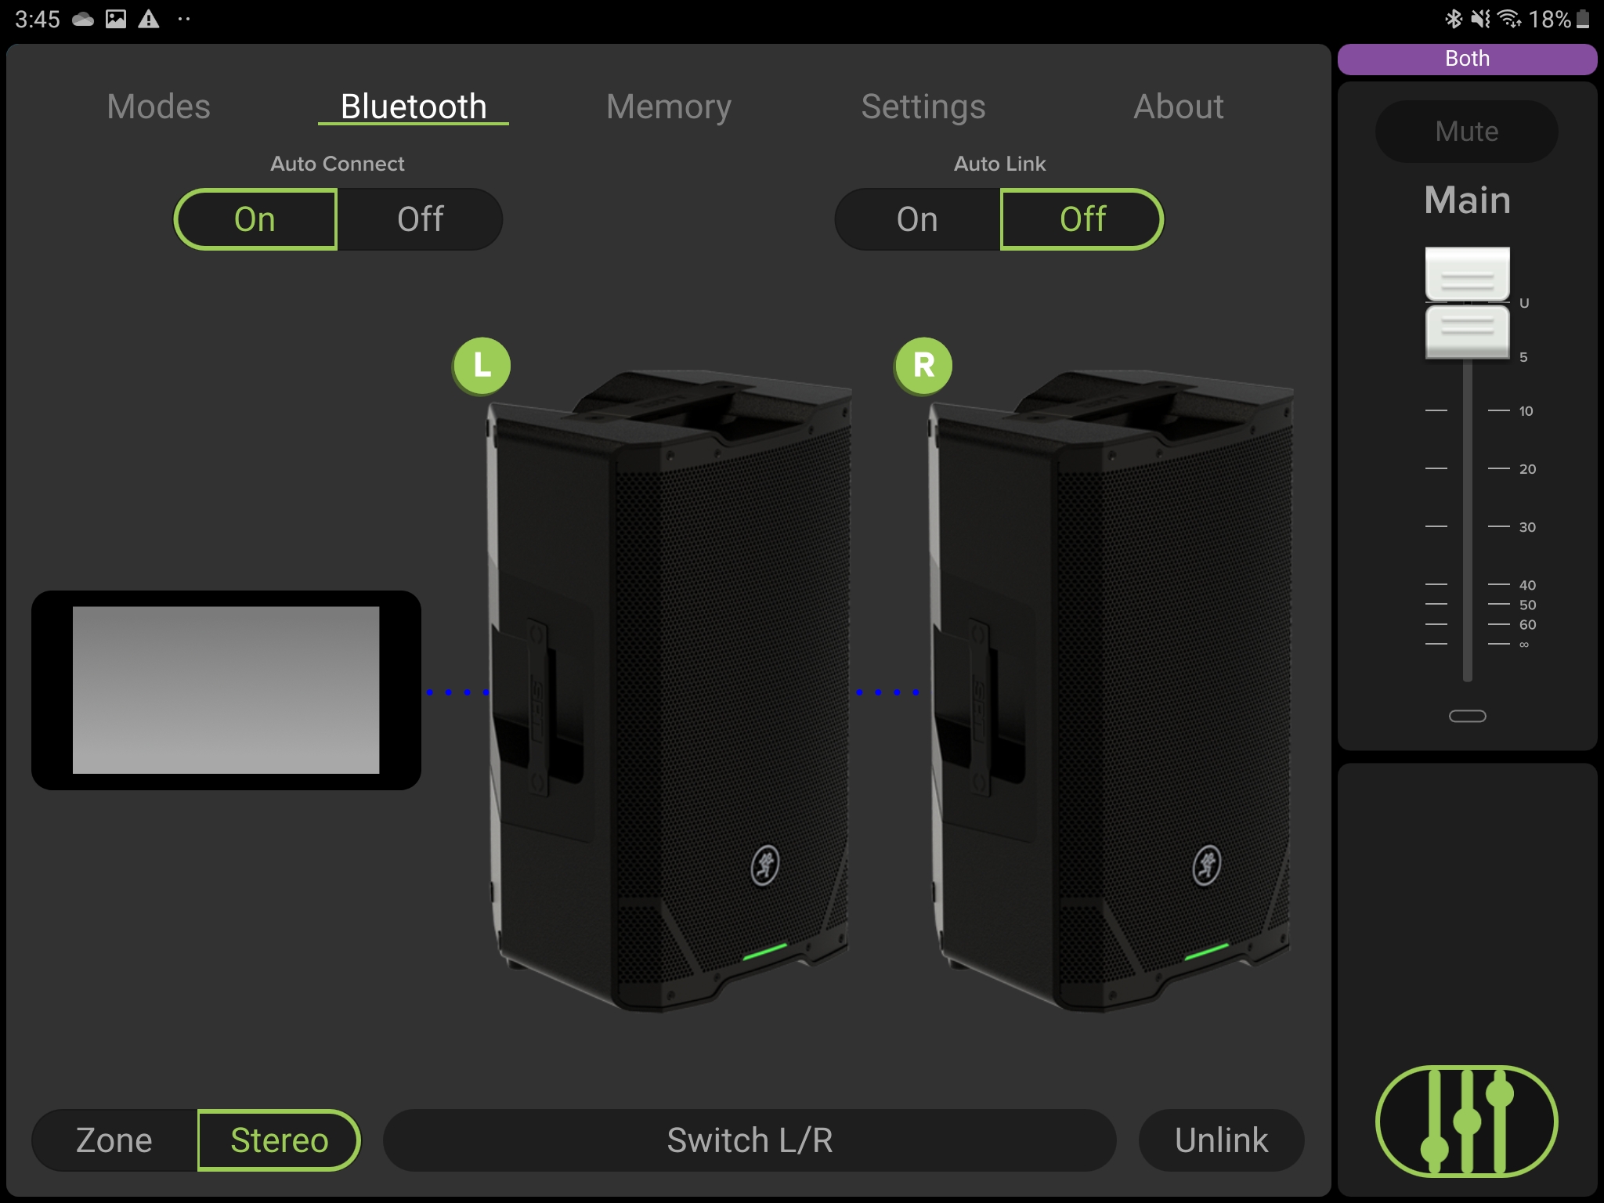Switch to the Modes tab
Viewport: 1604px width, 1203px height.
(158, 107)
